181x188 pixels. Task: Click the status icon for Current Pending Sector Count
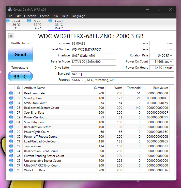click(x=11, y=156)
